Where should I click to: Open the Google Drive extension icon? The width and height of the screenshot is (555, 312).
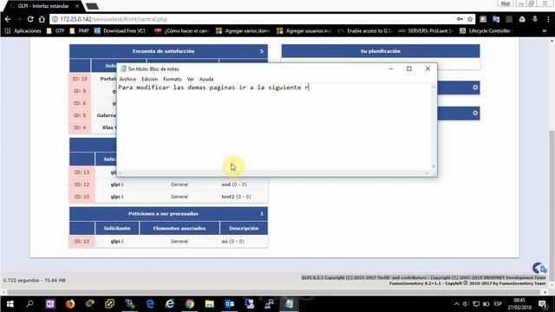pyautogui.click(x=522, y=19)
